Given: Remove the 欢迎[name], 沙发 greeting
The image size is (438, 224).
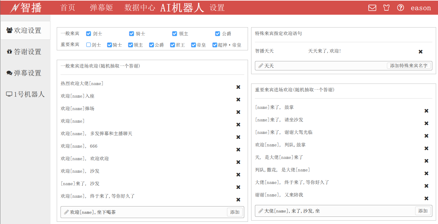Looking at the screenshot, I should (x=238, y=175).
